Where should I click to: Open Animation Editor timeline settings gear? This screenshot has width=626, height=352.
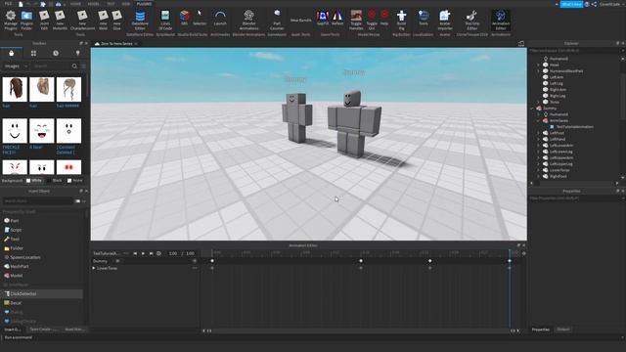click(524, 253)
